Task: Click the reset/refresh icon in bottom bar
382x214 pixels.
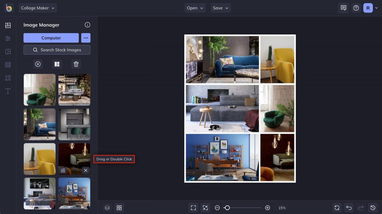Action: click(x=337, y=208)
